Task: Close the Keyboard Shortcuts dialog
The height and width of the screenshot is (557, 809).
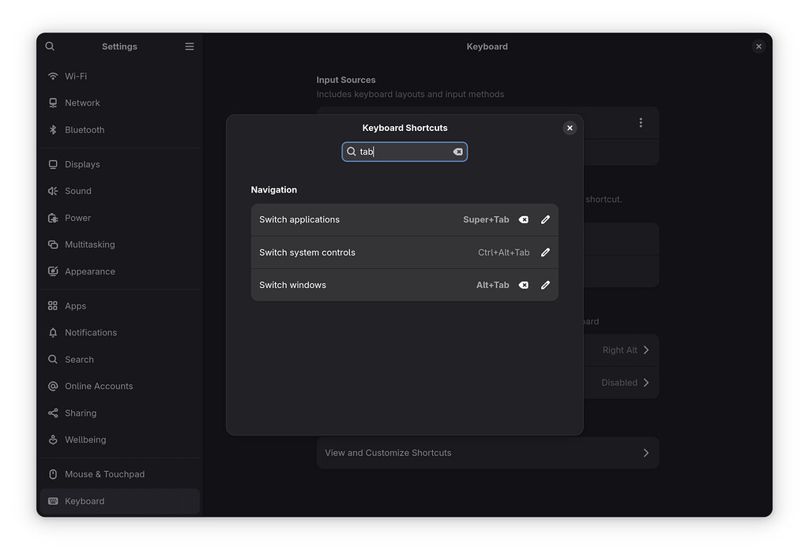Action: (x=570, y=128)
